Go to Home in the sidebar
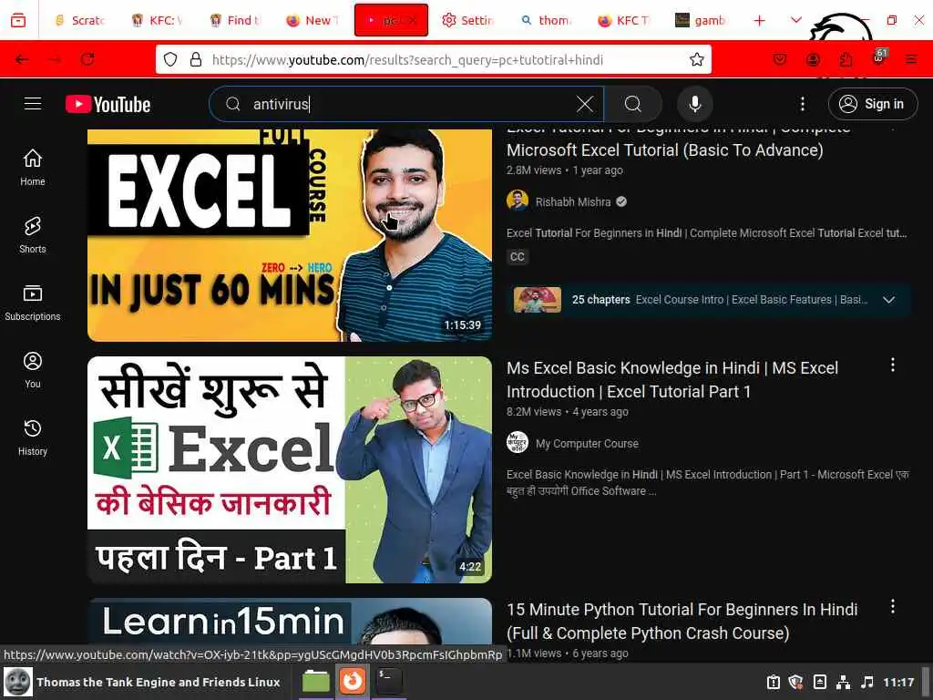The height and width of the screenshot is (700, 933). click(x=33, y=168)
